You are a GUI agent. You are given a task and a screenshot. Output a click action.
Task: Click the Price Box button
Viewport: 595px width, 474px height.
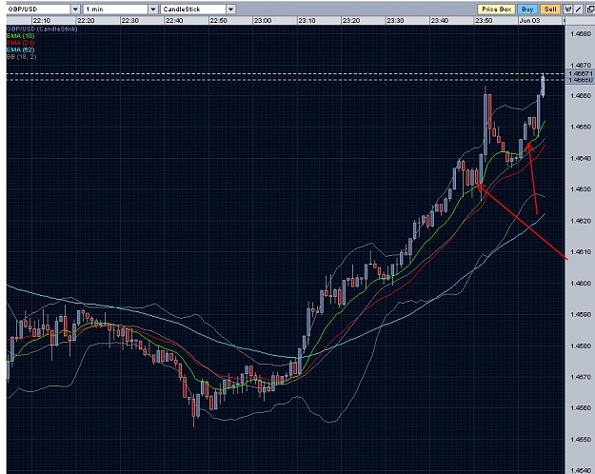click(496, 10)
